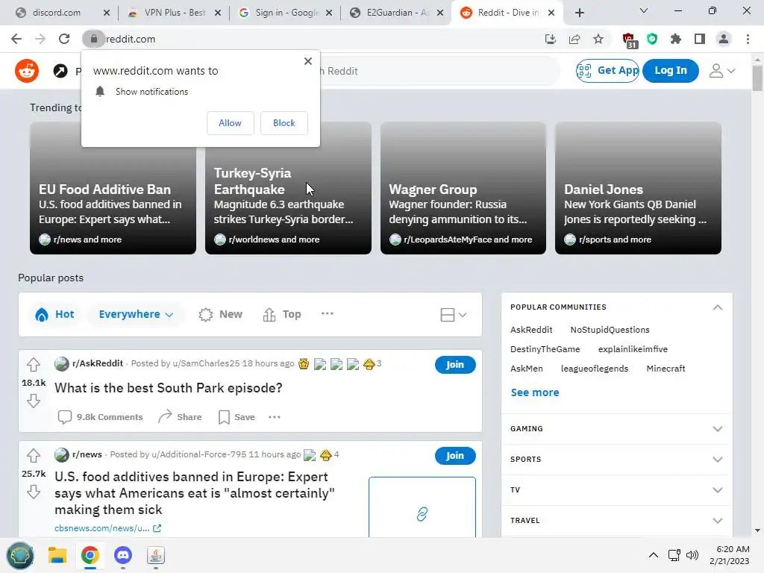Downvote the U.S. food additives post
Viewport: 764px width, 573px height.
click(33, 492)
